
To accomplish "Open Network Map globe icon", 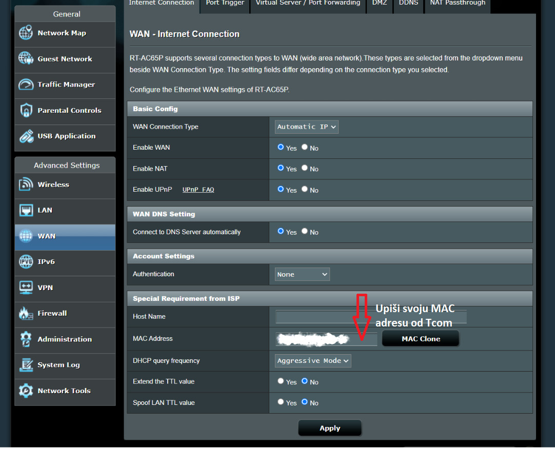I will 26,33.
